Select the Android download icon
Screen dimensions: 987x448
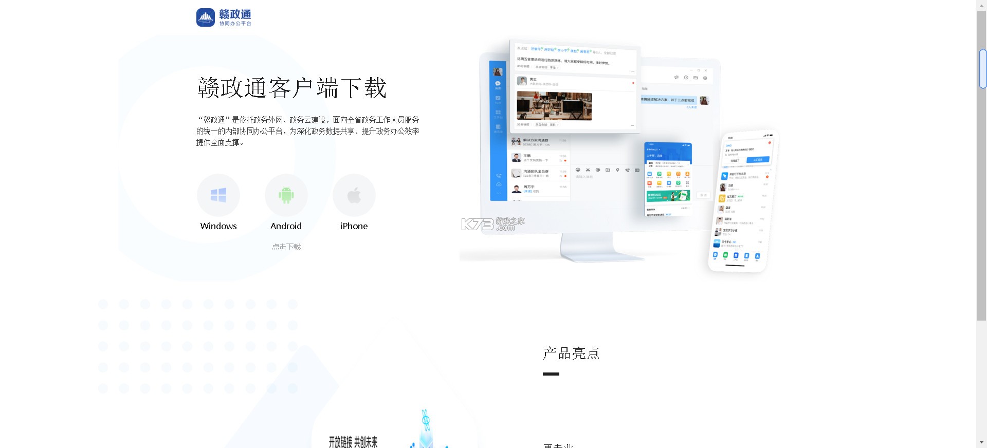click(286, 195)
